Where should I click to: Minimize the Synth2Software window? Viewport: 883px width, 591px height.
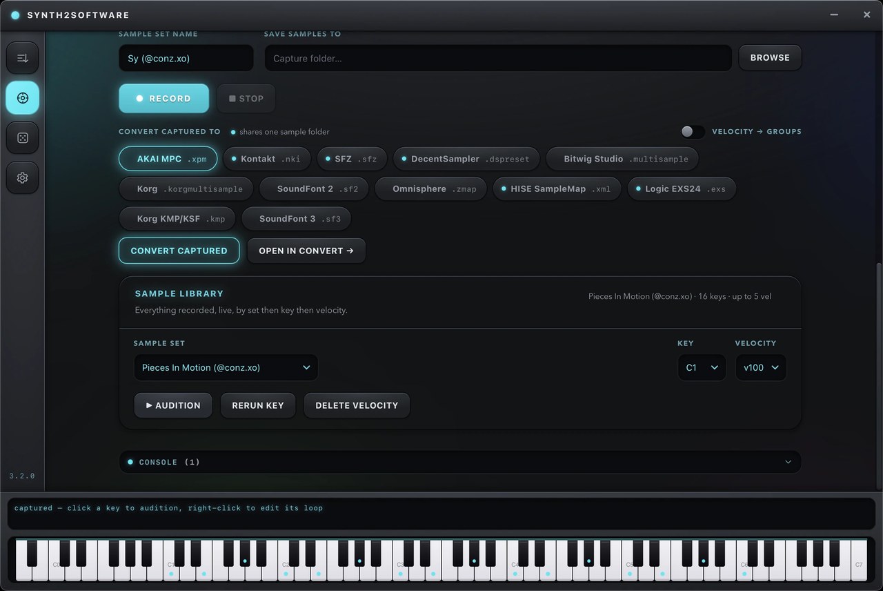pyautogui.click(x=835, y=14)
